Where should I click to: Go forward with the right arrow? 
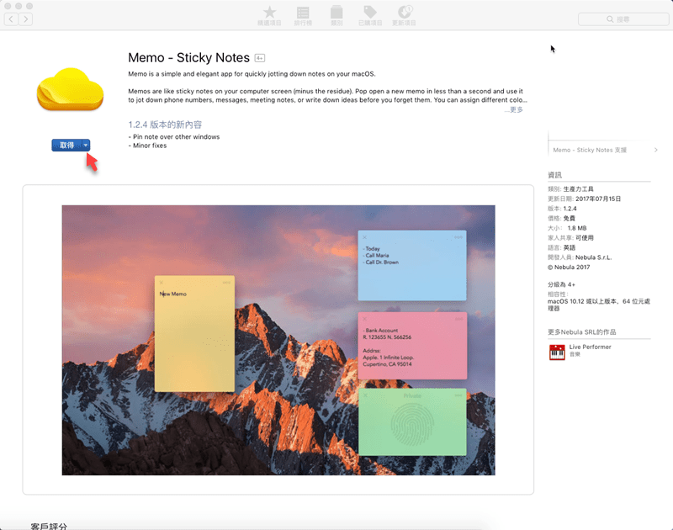point(26,19)
